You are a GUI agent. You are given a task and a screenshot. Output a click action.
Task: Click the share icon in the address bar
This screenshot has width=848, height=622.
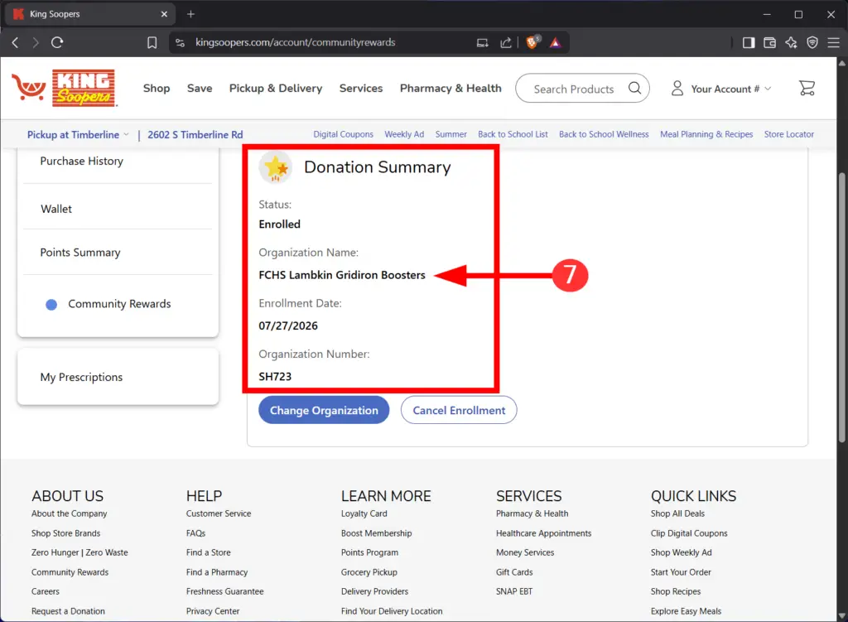pyautogui.click(x=506, y=43)
